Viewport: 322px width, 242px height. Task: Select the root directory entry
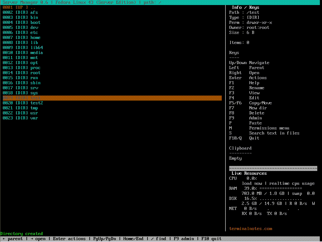tap(21, 73)
